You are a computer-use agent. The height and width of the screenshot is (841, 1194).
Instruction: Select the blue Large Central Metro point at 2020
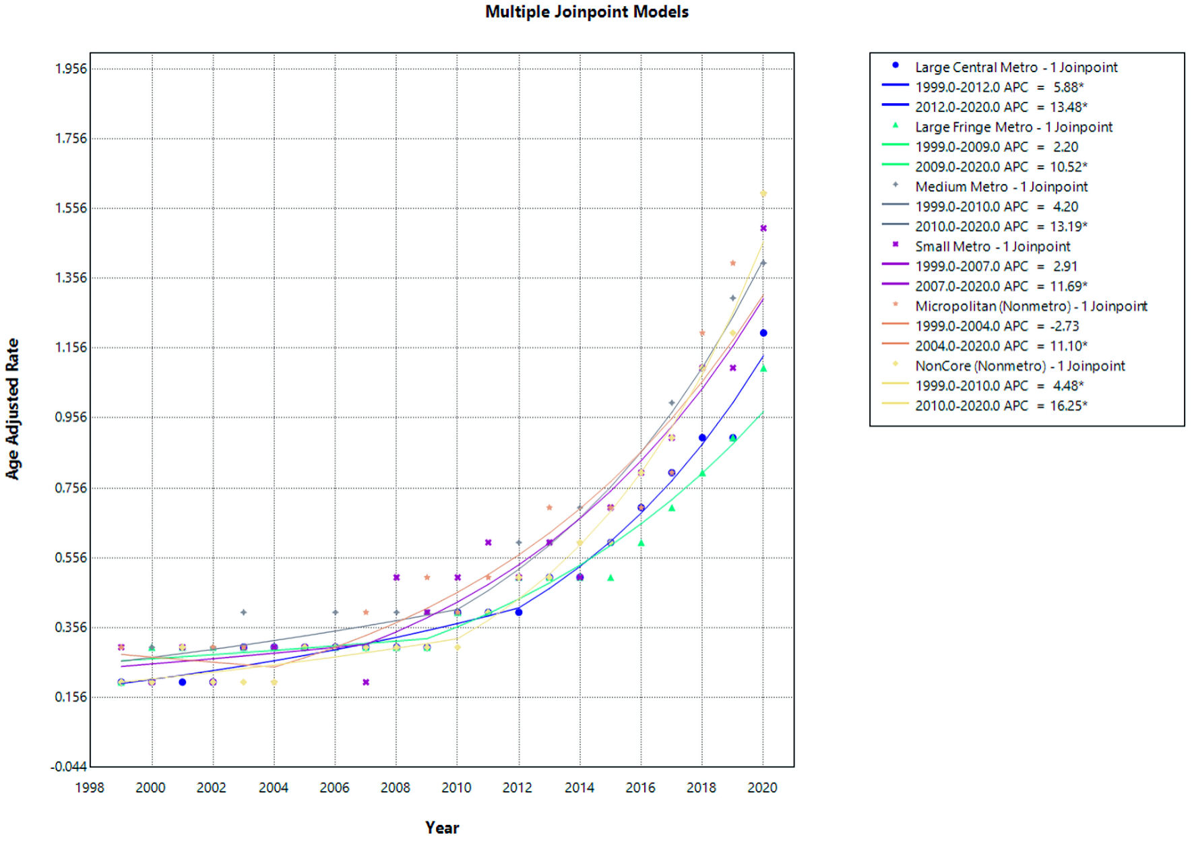763,333
